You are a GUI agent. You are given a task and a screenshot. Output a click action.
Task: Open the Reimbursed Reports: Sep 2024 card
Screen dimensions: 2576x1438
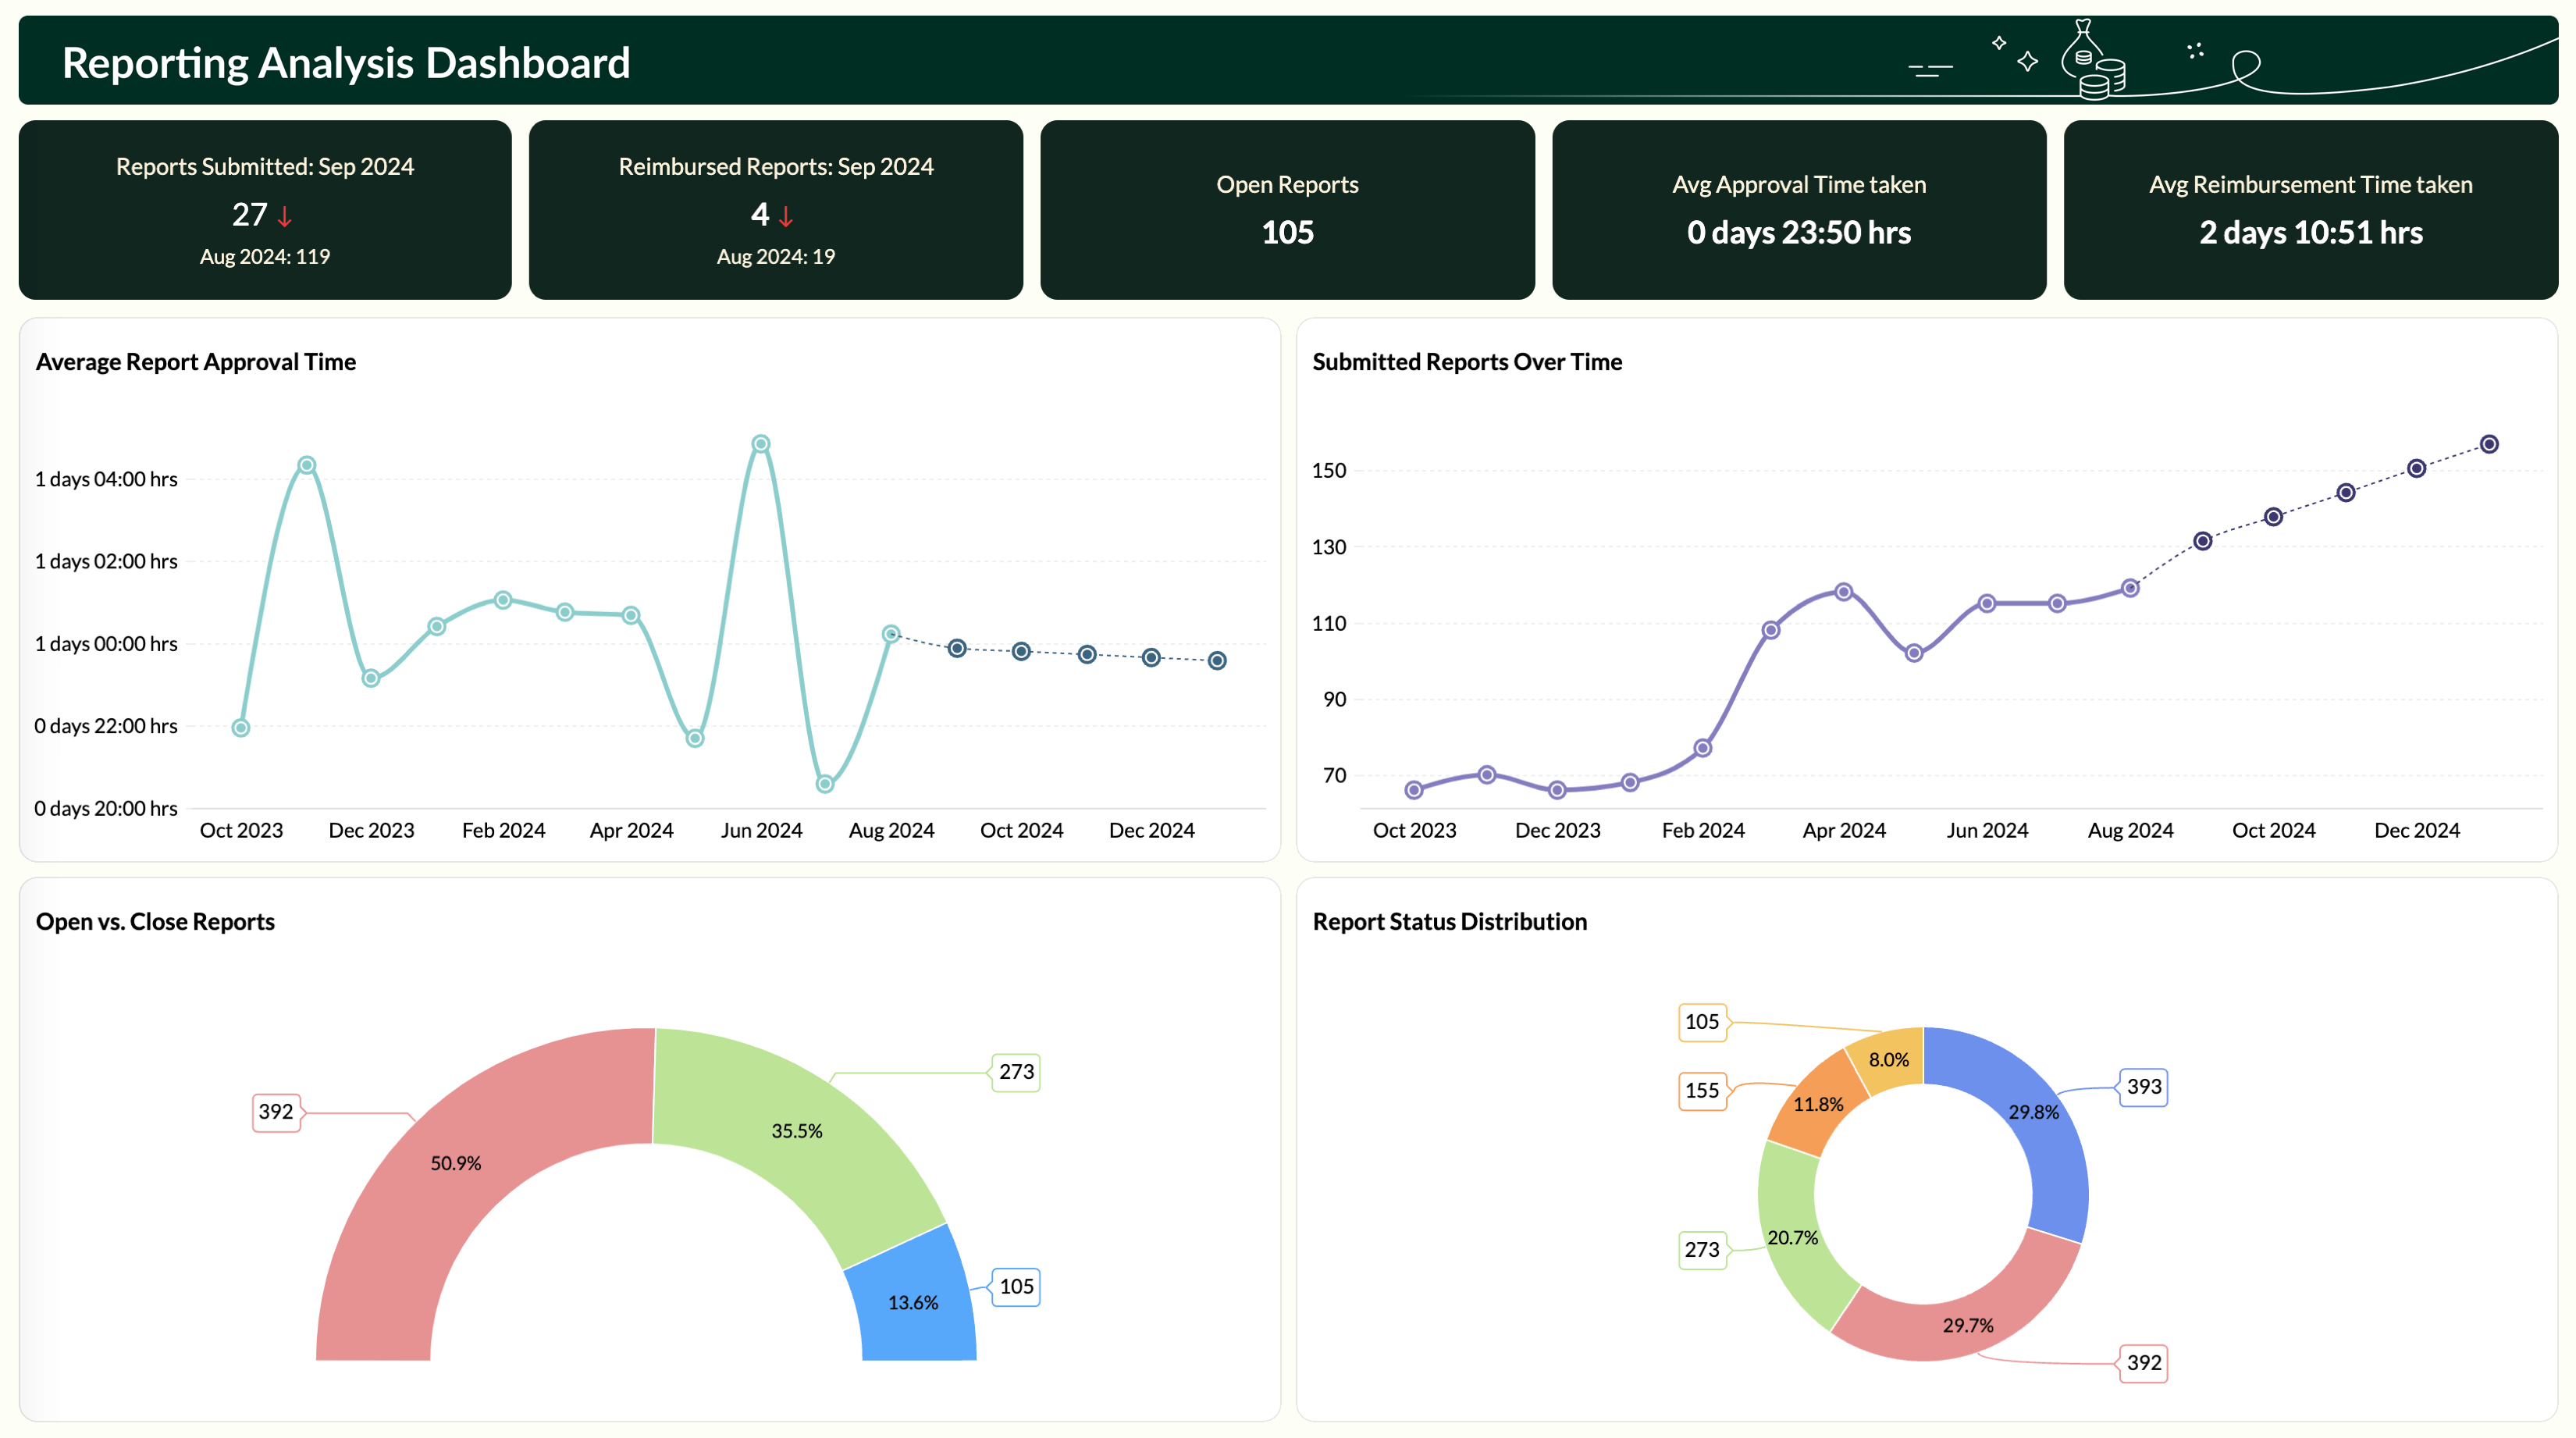[776, 210]
